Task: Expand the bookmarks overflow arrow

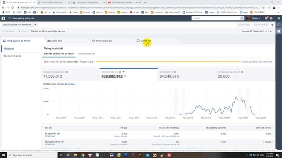Action: click(278, 12)
